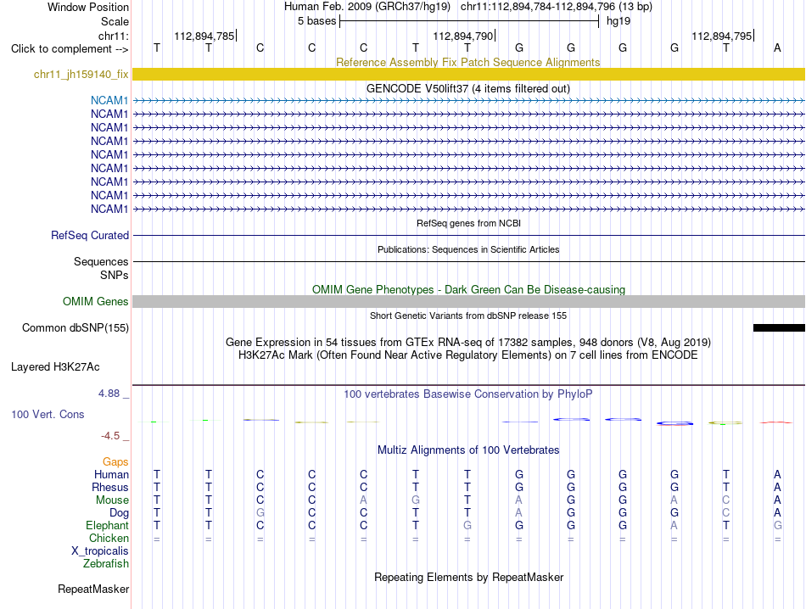Click the Layered H3K27Ac track label

(55, 366)
